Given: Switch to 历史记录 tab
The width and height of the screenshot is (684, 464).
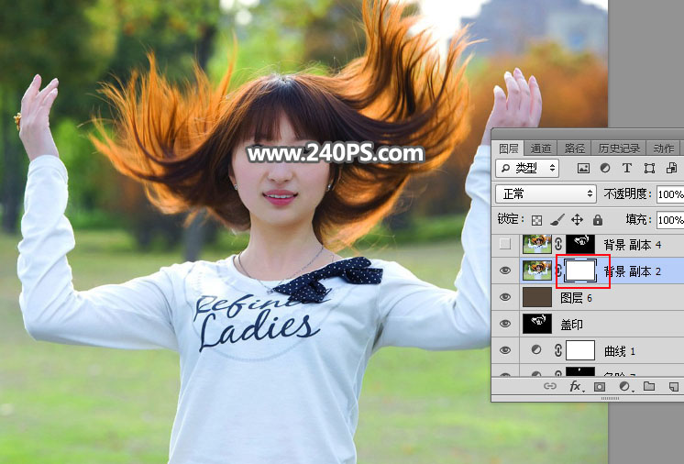Looking at the screenshot, I should [619, 149].
